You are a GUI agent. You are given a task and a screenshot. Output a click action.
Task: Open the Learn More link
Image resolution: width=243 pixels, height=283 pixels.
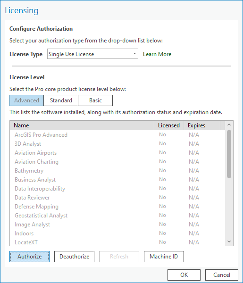(157, 54)
